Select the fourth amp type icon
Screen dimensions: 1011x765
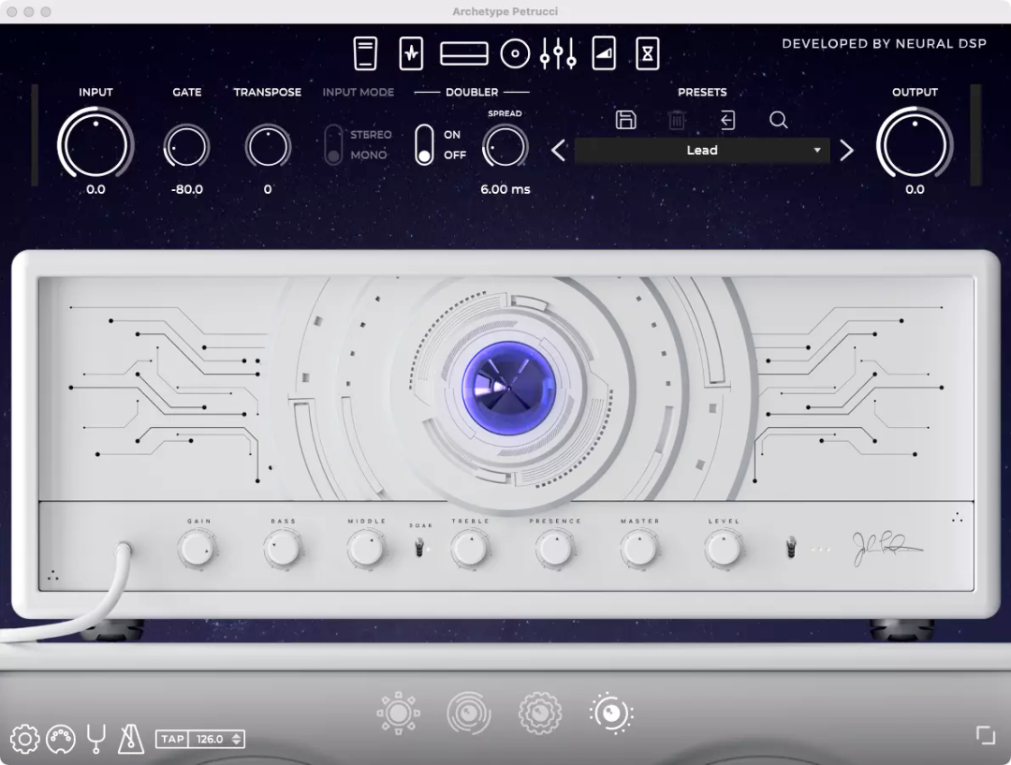coord(611,714)
